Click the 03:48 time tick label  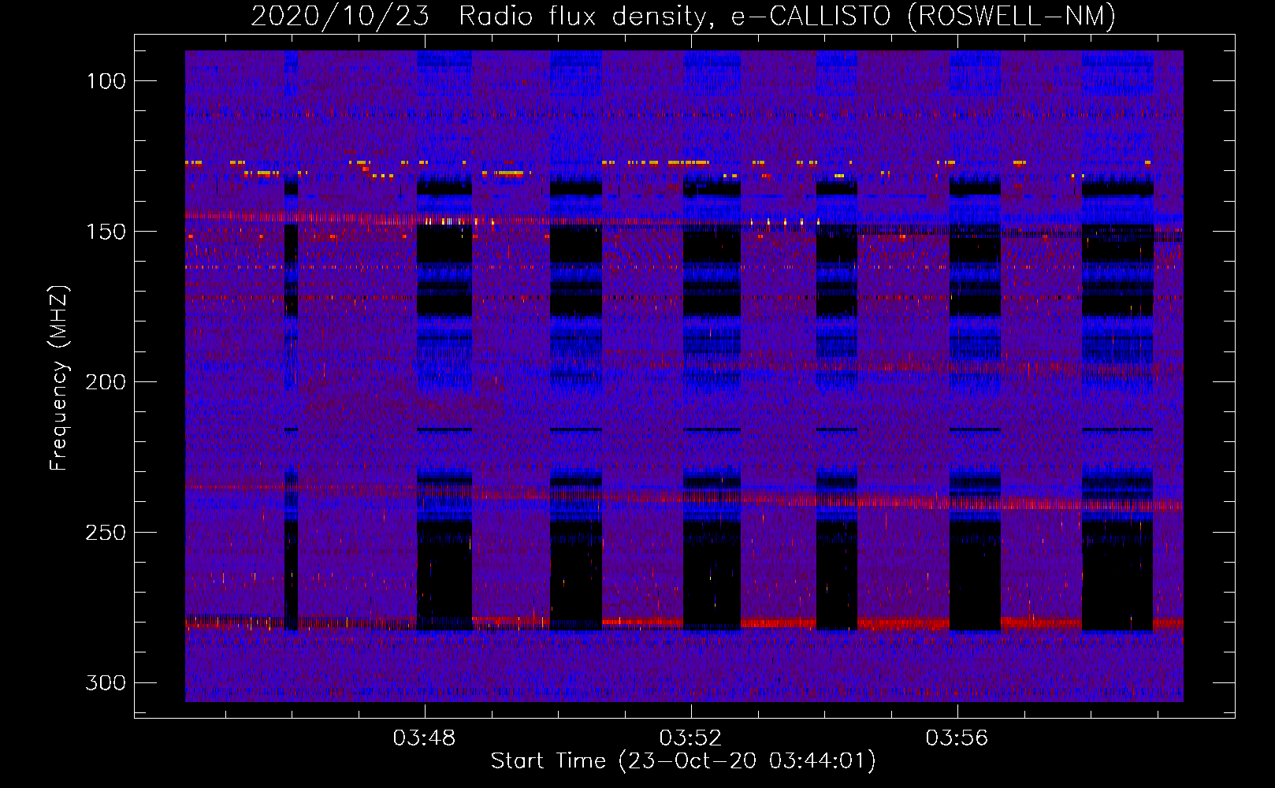tap(424, 738)
